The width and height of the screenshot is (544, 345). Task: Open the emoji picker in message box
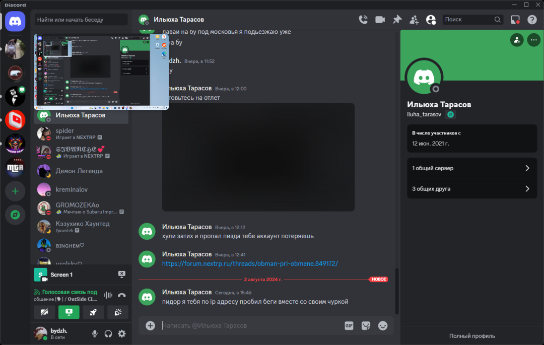[383, 326]
